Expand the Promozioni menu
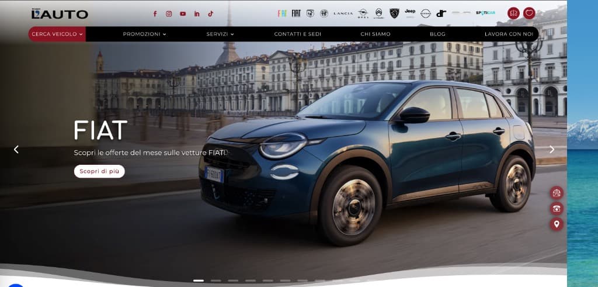Viewport: 598px width, 287px height. (145, 34)
